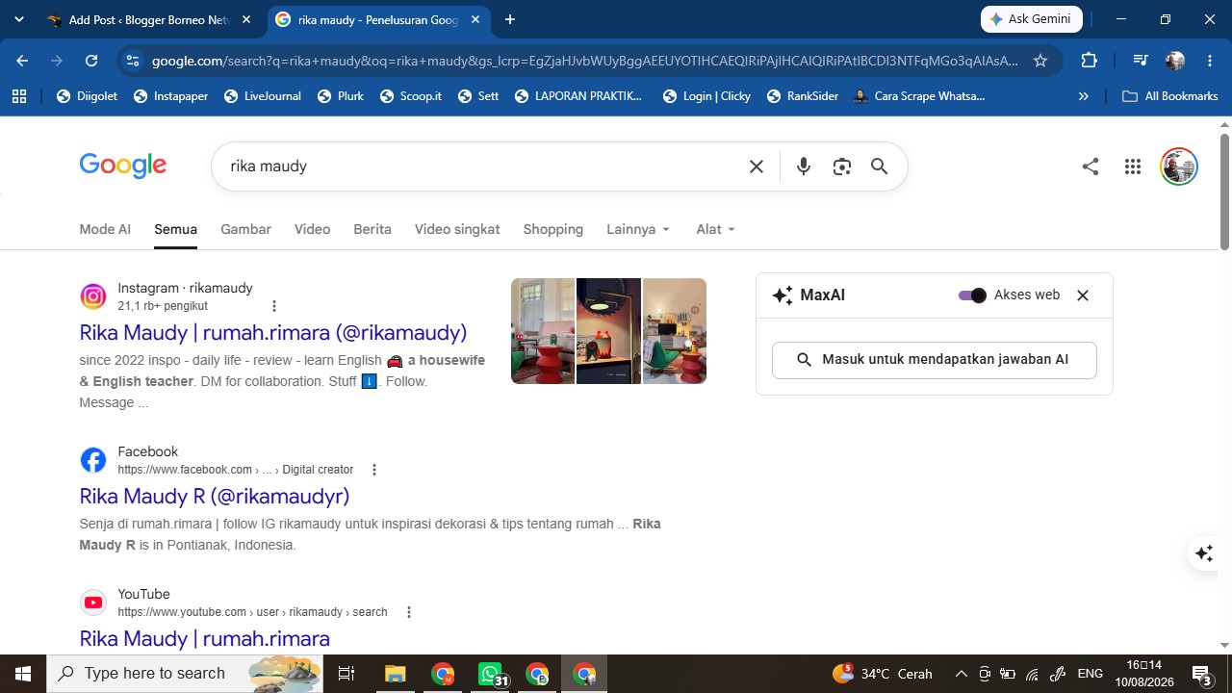Open Task View on the taskbar
The width and height of the screenshot is (1232, 693).
[347, 674]
